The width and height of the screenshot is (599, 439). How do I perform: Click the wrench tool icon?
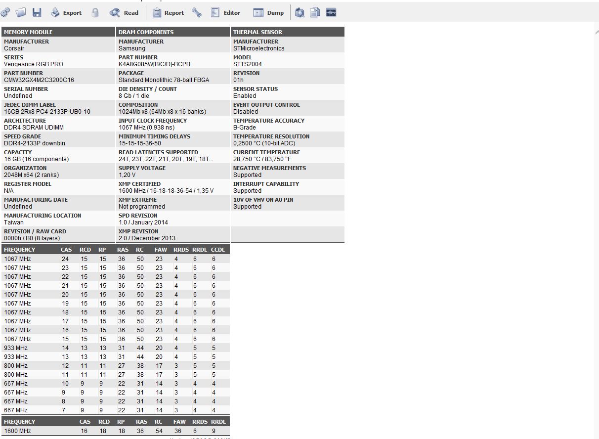197,13
